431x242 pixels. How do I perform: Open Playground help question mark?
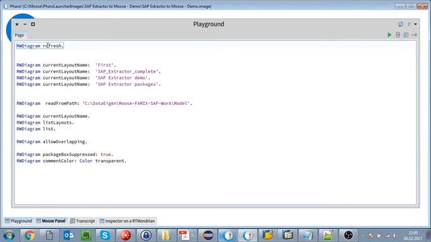pyautogui.click(x=409, y=24)
